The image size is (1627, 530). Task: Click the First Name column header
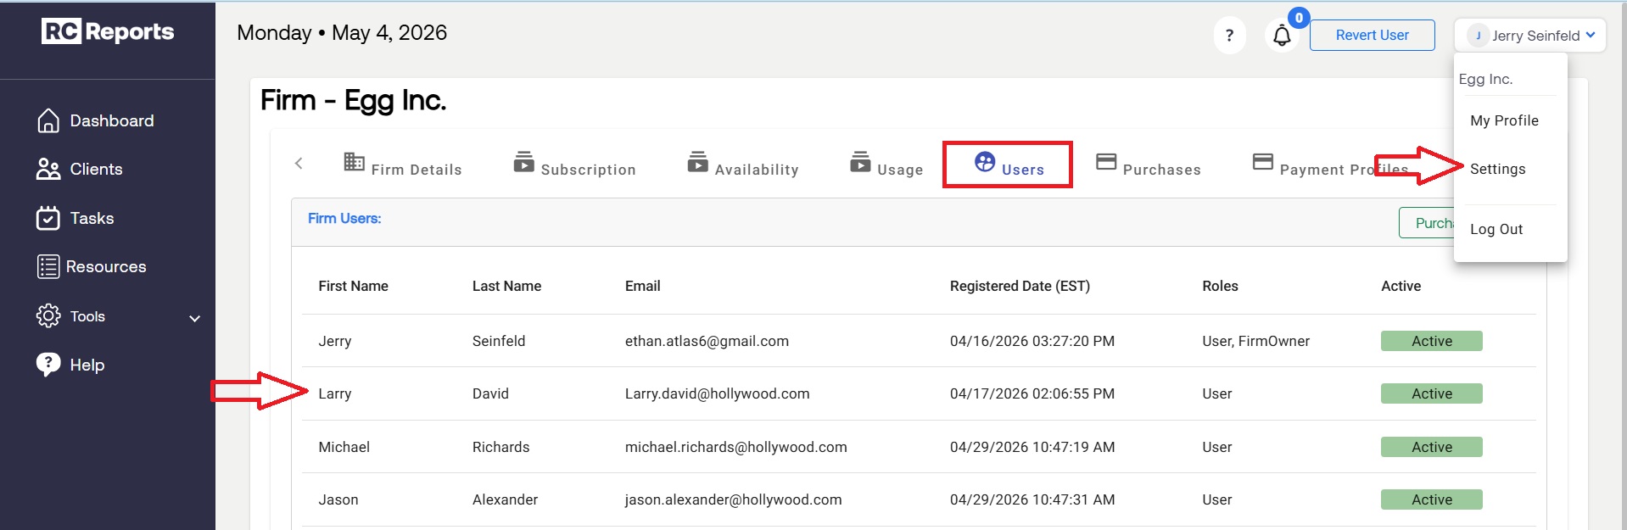353,286
